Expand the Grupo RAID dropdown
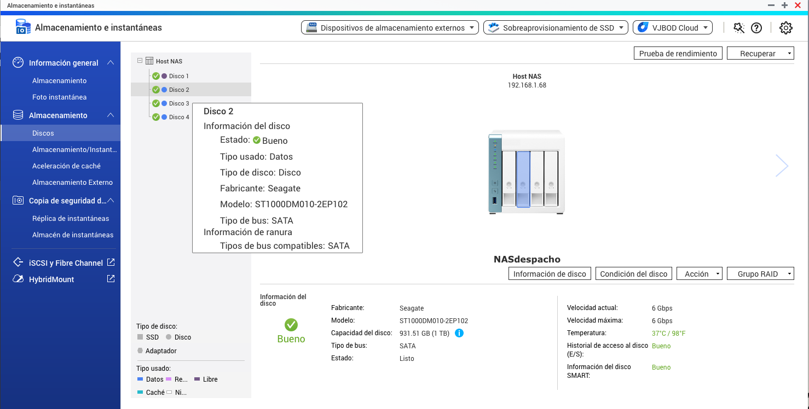 tap(760, 274)
